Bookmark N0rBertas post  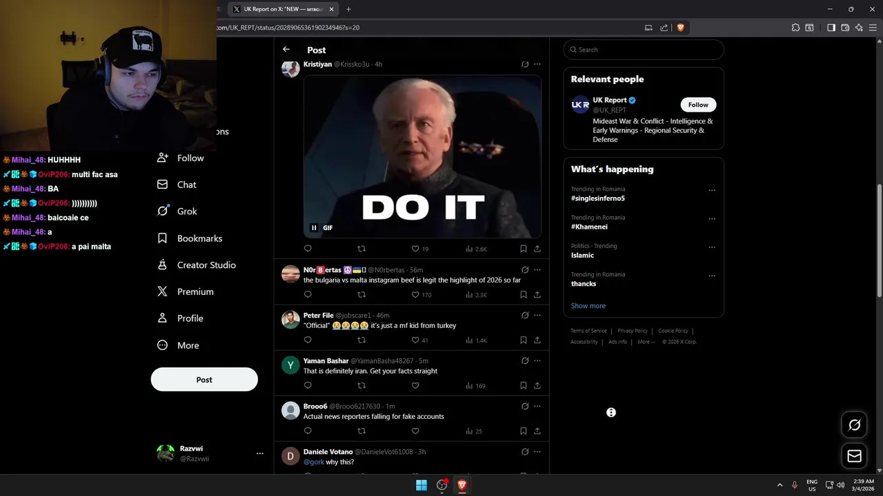524,295
